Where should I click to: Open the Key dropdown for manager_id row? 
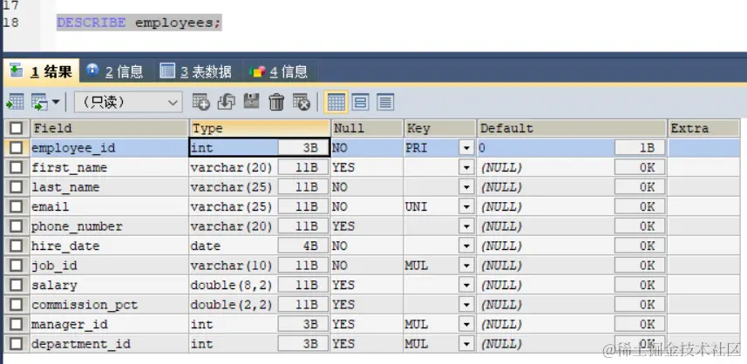pyautogui.click(x=466, y=324)
